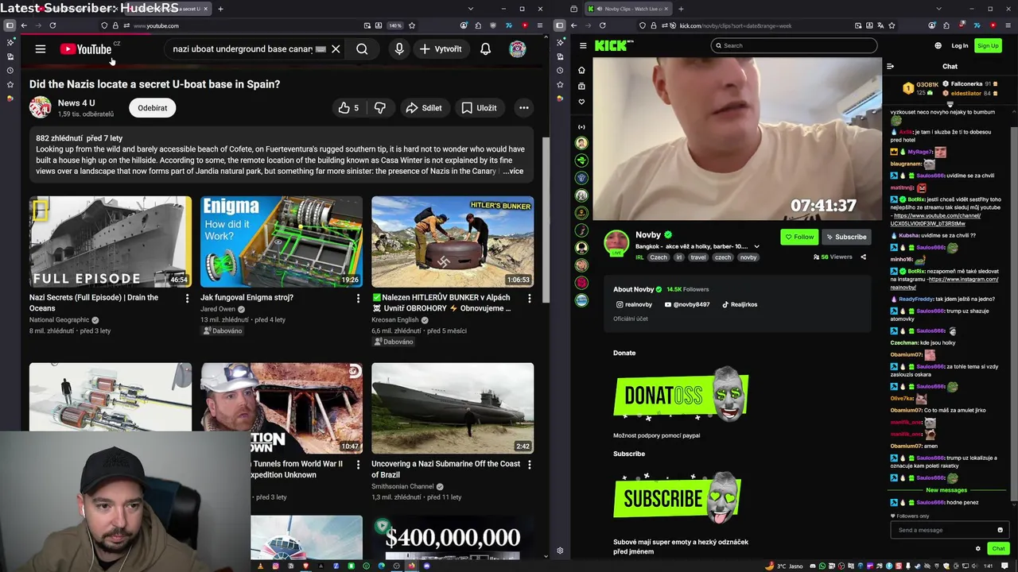This screenshot has width=1018, height=572.
Task: Click the Kick search box
Action: tap(794, 45)
